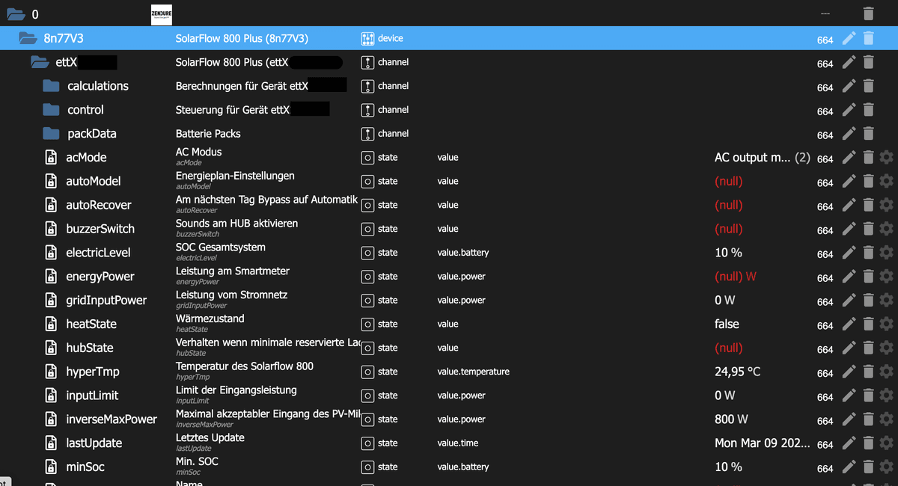The height and width of the screenshot is (486, 898).
Task: Expand the calculations folder
Action: pyautogui.click(x=51, y=86)
